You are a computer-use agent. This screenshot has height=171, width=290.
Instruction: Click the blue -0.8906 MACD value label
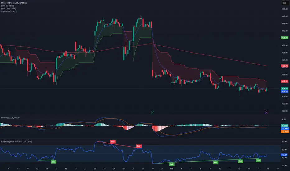coord(285,129)
